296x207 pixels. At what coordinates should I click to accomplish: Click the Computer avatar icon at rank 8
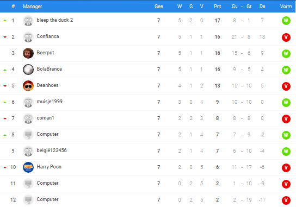coord(28,135)
